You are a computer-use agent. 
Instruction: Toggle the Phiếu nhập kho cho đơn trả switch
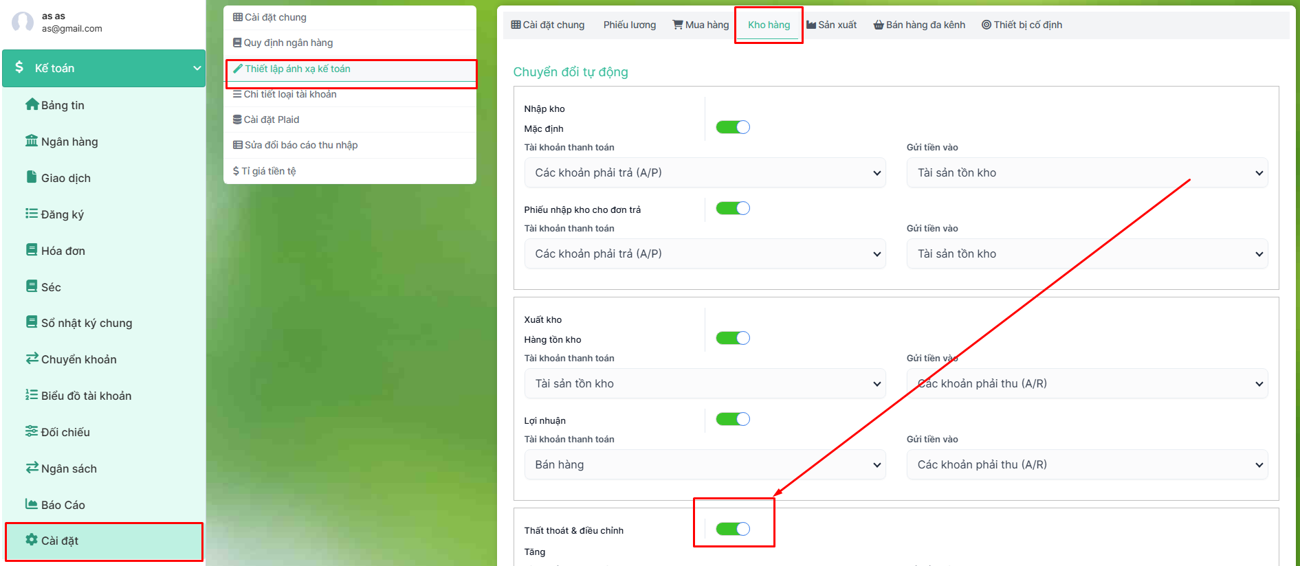pos(733,208)
